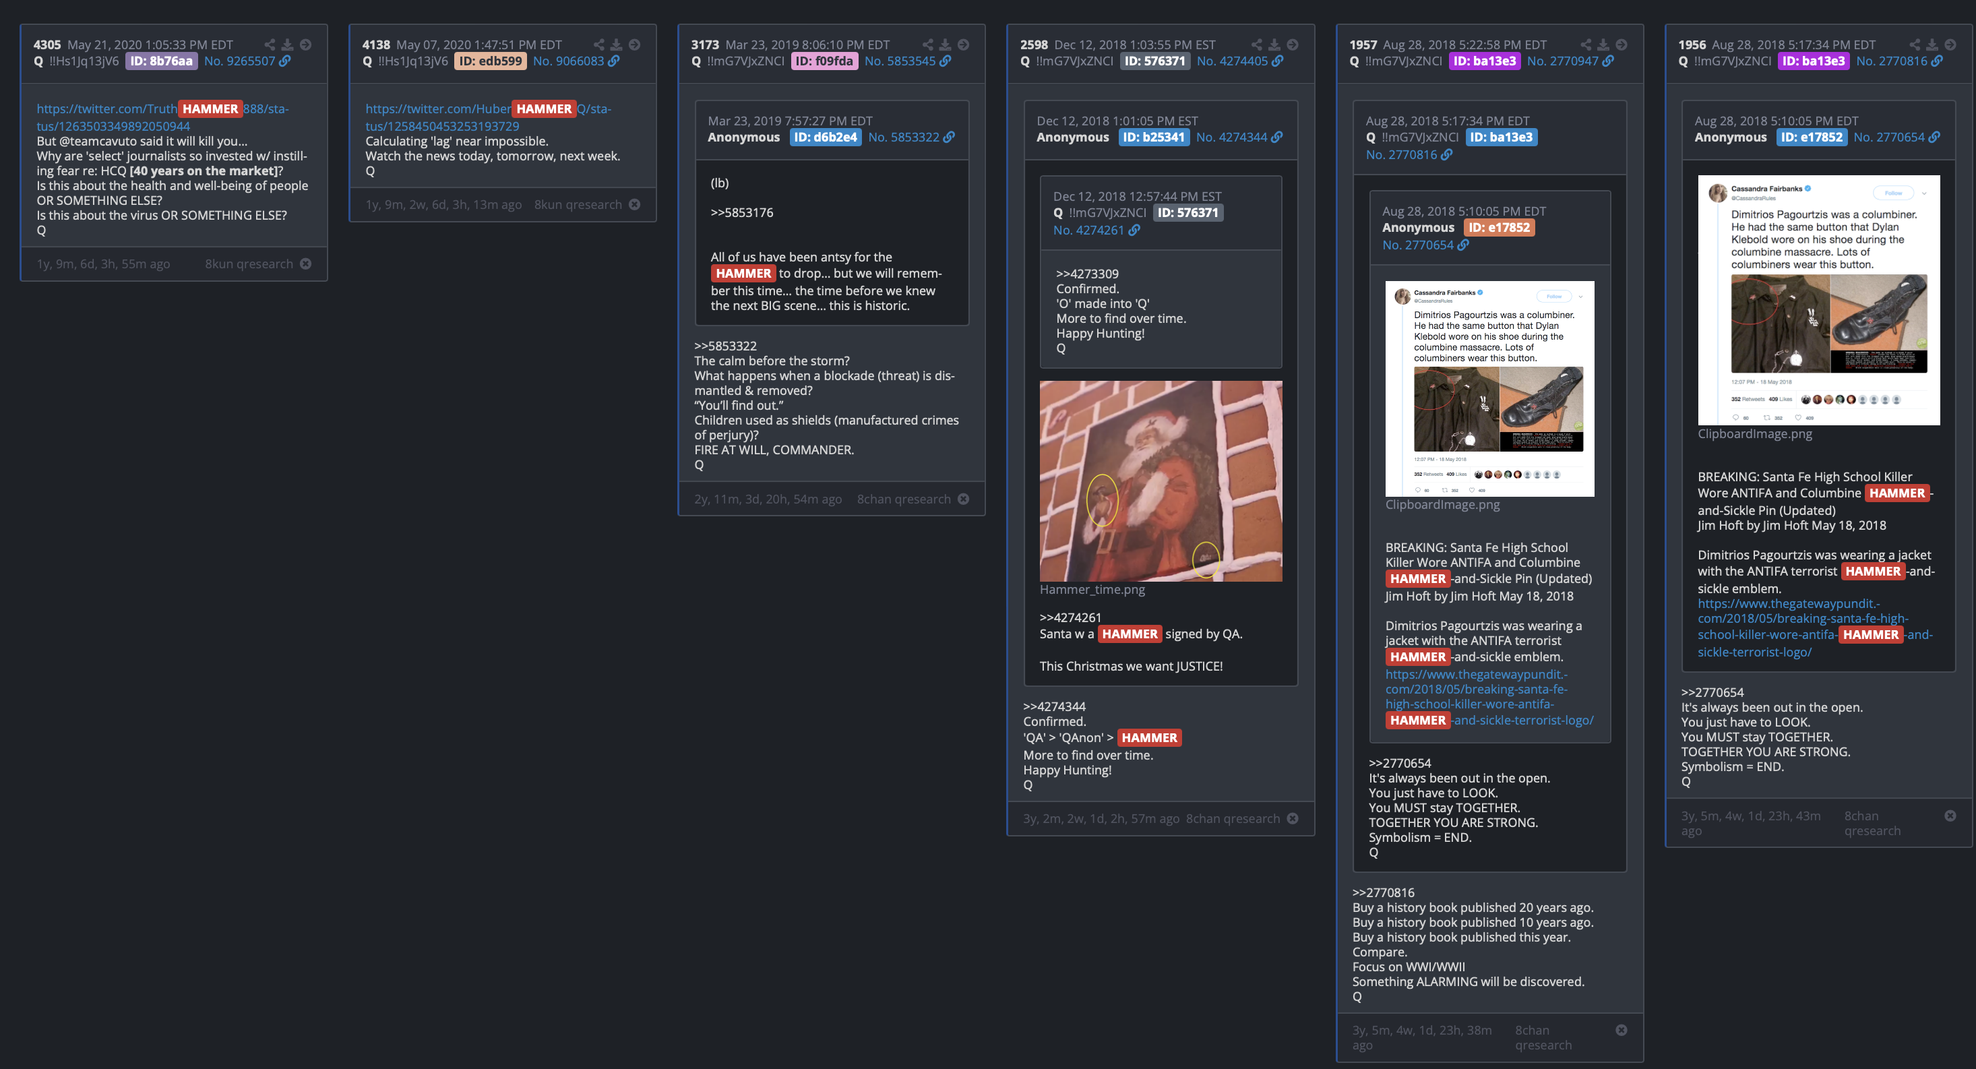
Task: Click the download icon on post 3173
Action: pyautogui.click(x=945, y=44)
